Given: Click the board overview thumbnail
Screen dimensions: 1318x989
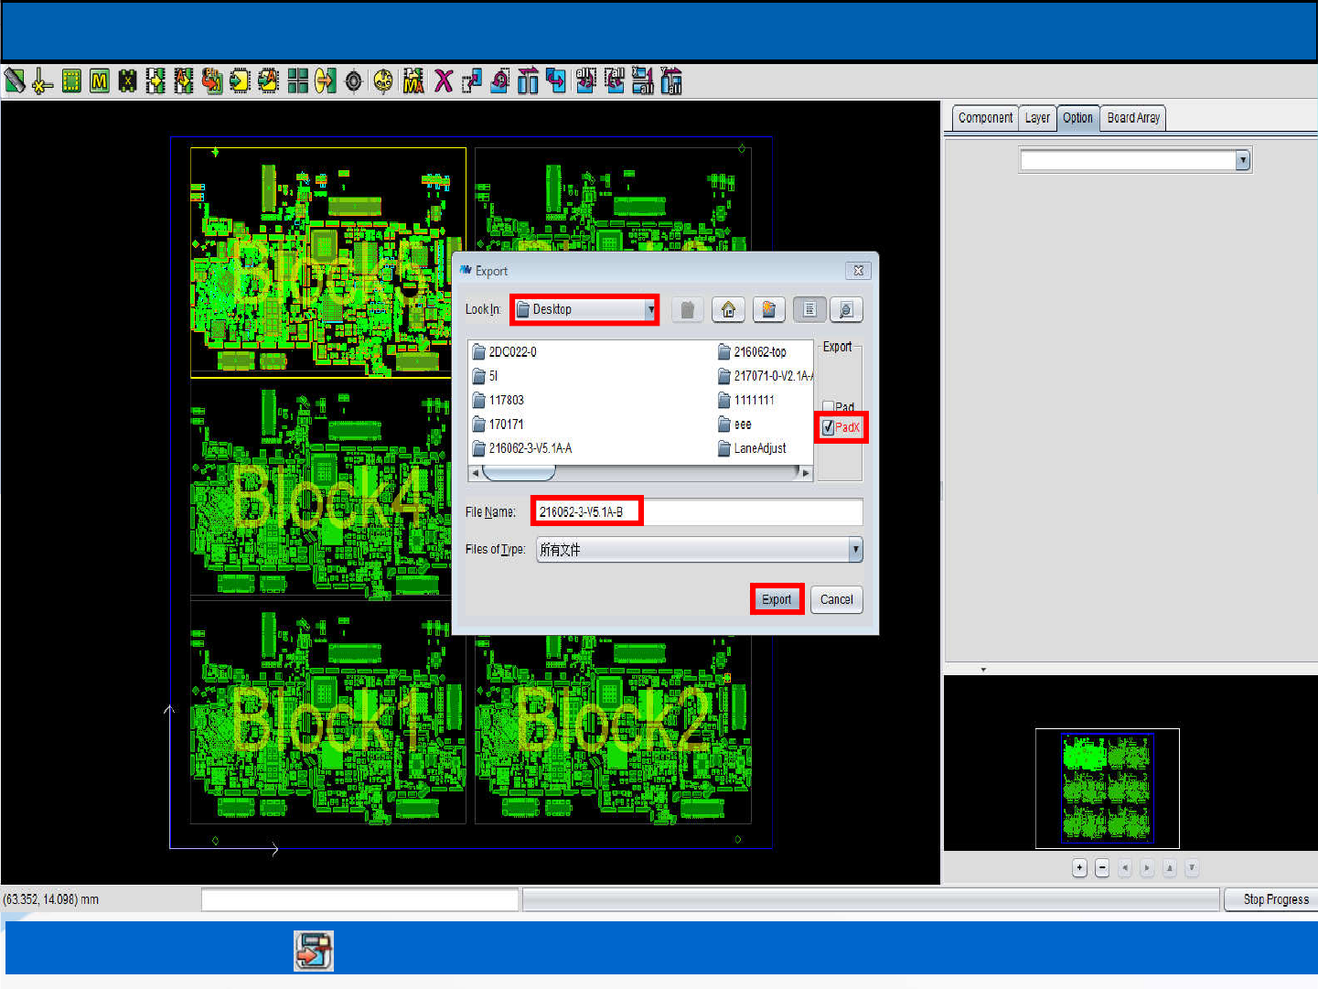Looking at the screenshot, I should click(x=1107, y=788).
